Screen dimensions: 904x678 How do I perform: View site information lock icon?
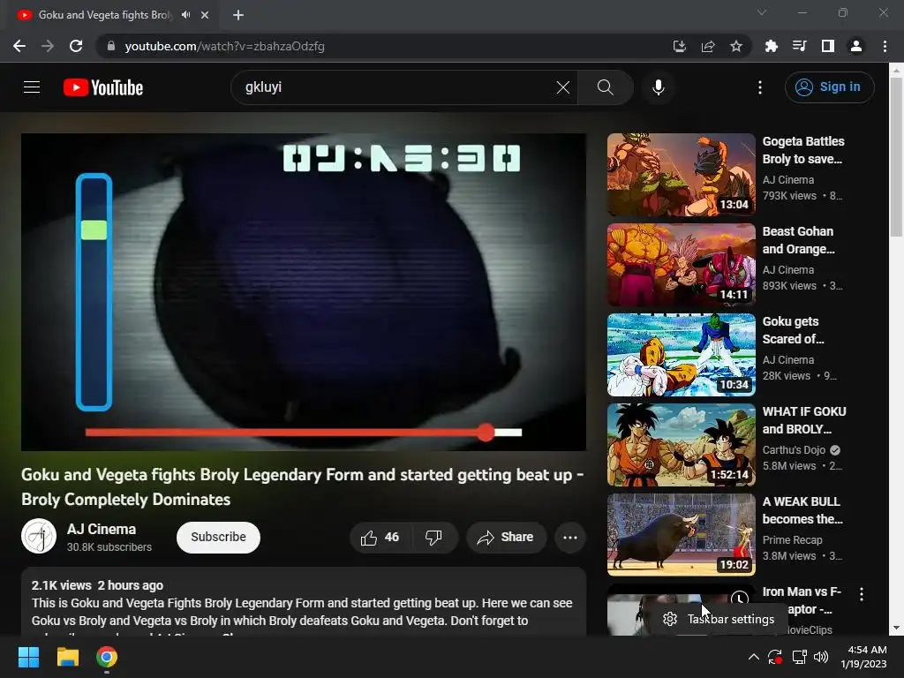click(x=111, y=46)
